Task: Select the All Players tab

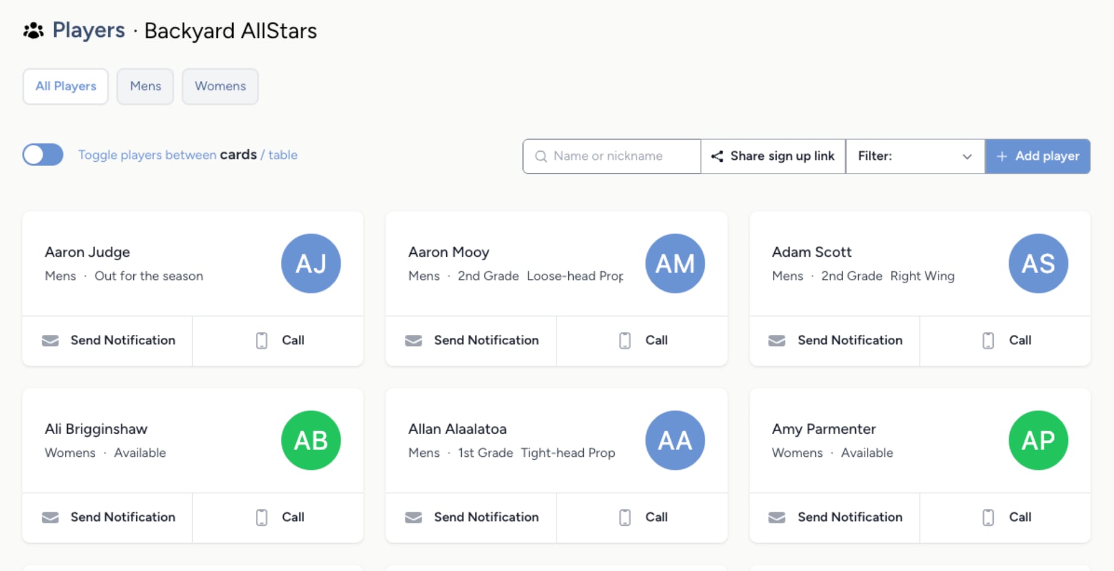Action: (65, 86)
